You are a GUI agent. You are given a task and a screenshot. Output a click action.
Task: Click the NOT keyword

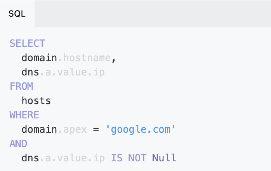click(137, 158)
